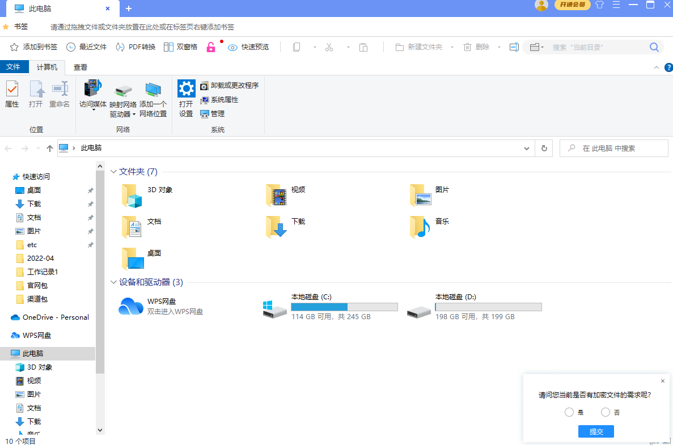Switch to the 查看 ribbon tab
The width and height of the screenshot is (673, 445).
coord(81,67)
